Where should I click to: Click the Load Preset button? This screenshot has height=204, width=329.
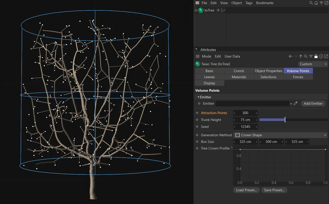click(246, 190)
